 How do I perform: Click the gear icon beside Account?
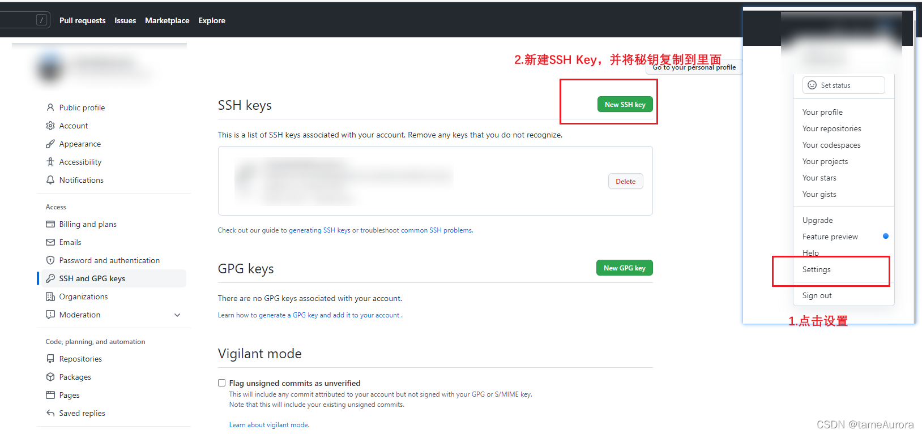click(x=50, y=126)
